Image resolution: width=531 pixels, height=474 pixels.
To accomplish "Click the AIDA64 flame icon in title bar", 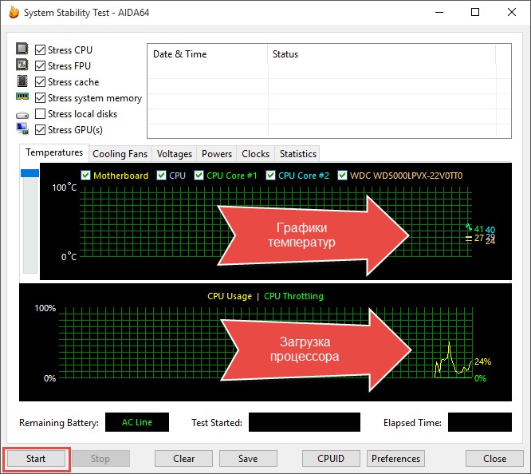I will pyautogui.click(x=14, y=13).
